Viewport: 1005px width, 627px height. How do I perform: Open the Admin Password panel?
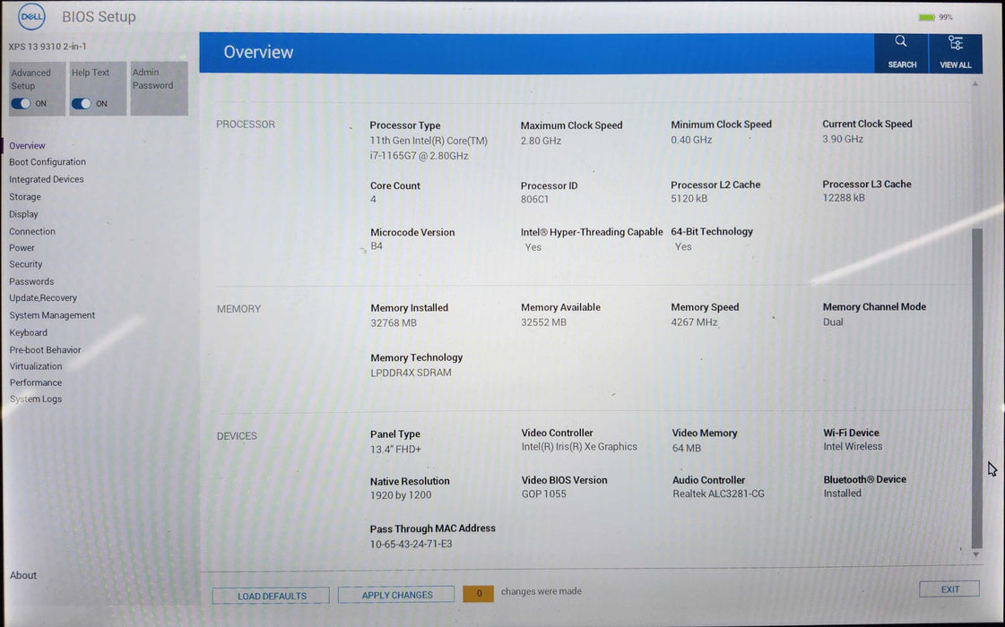(159, 89)
